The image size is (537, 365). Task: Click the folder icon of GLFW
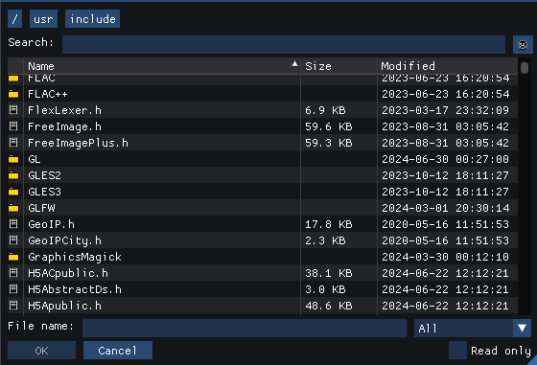point(13,208)
